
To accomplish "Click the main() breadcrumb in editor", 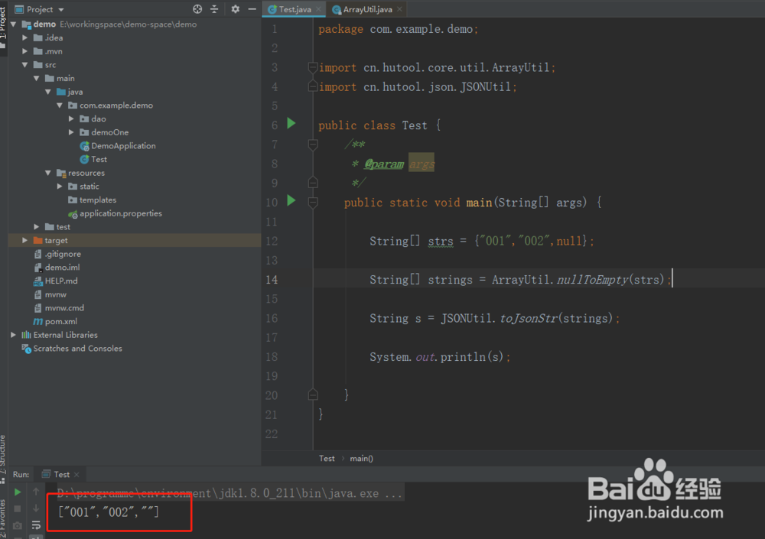I will pos(362,459).
